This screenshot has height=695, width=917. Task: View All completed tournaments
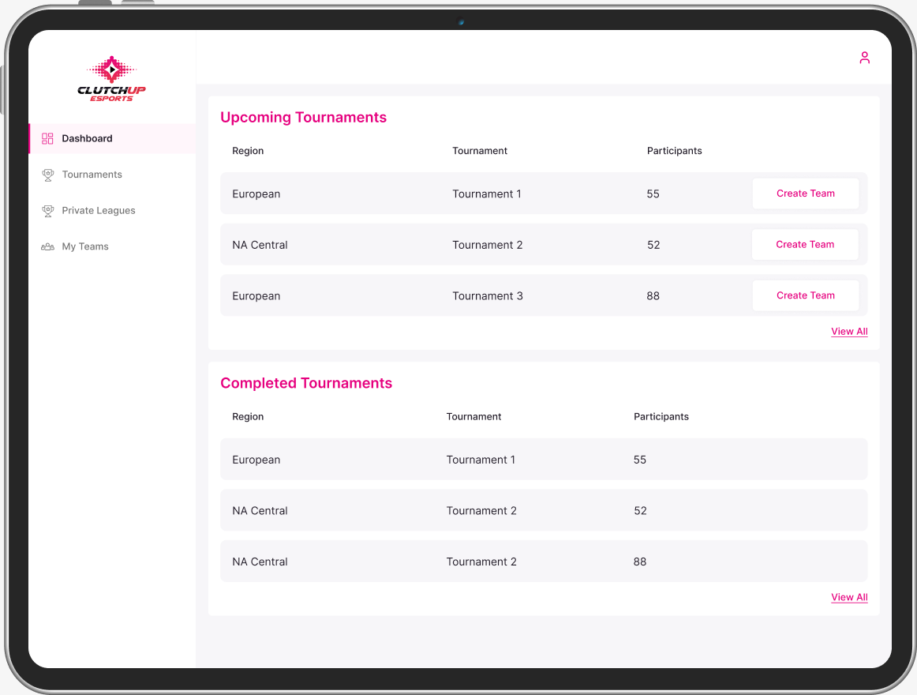click(x=849, y=597)
